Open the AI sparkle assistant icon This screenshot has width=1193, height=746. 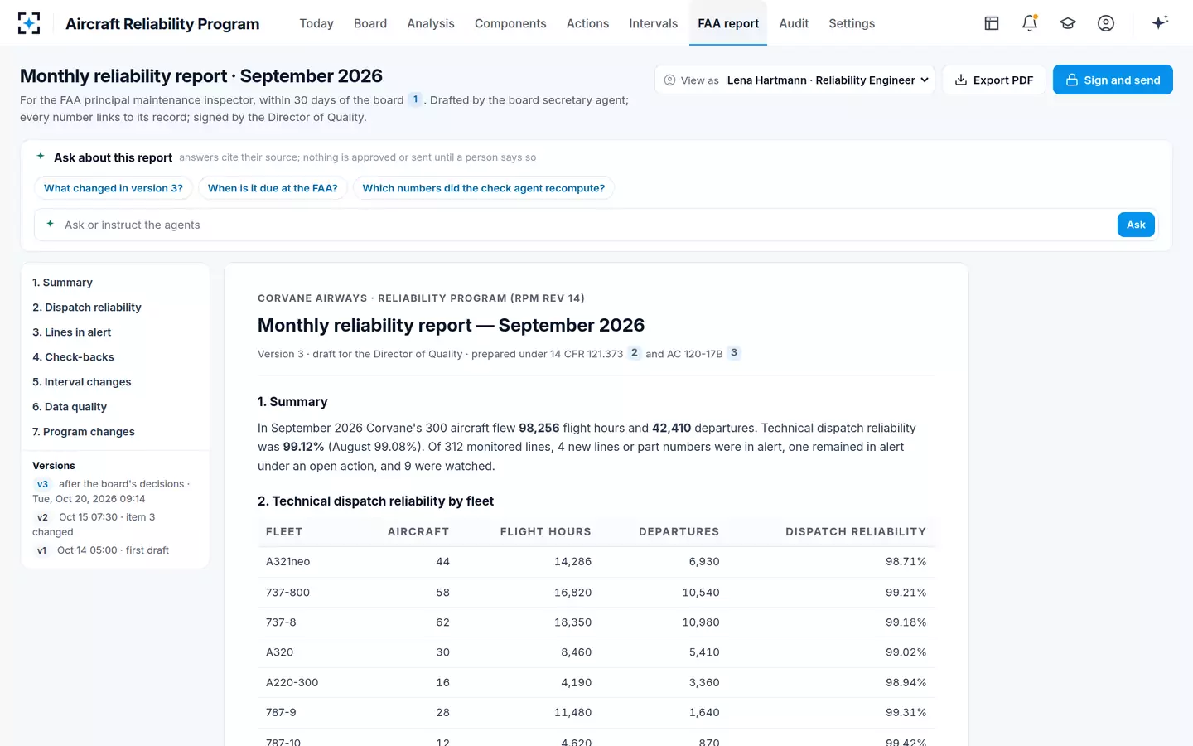[x=1160, y=22]
